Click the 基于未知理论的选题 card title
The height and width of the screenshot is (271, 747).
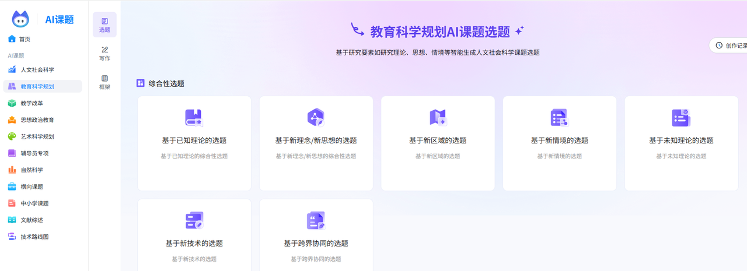(681, 140)
